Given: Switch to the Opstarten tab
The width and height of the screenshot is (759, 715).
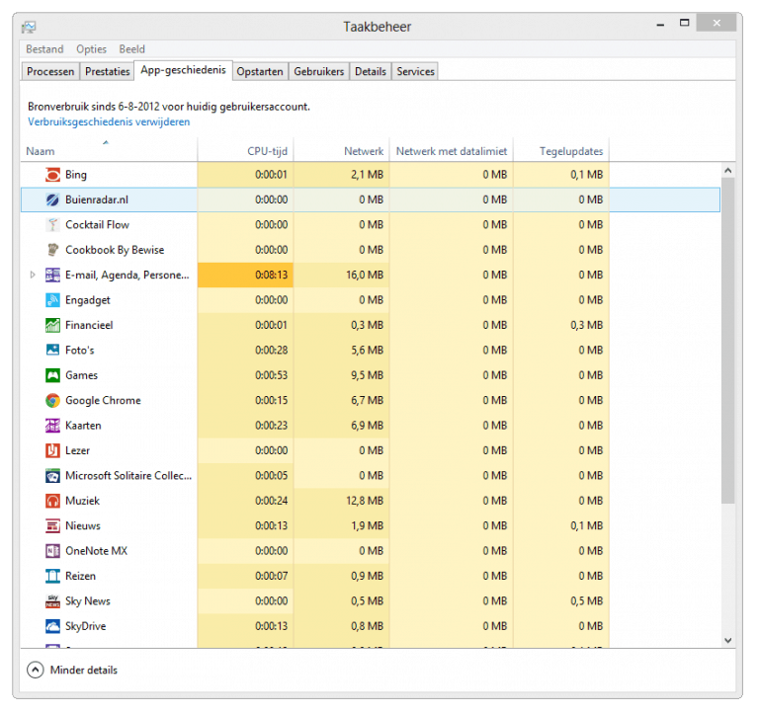Looking at the screenshot, I should [x=260, y=71].
